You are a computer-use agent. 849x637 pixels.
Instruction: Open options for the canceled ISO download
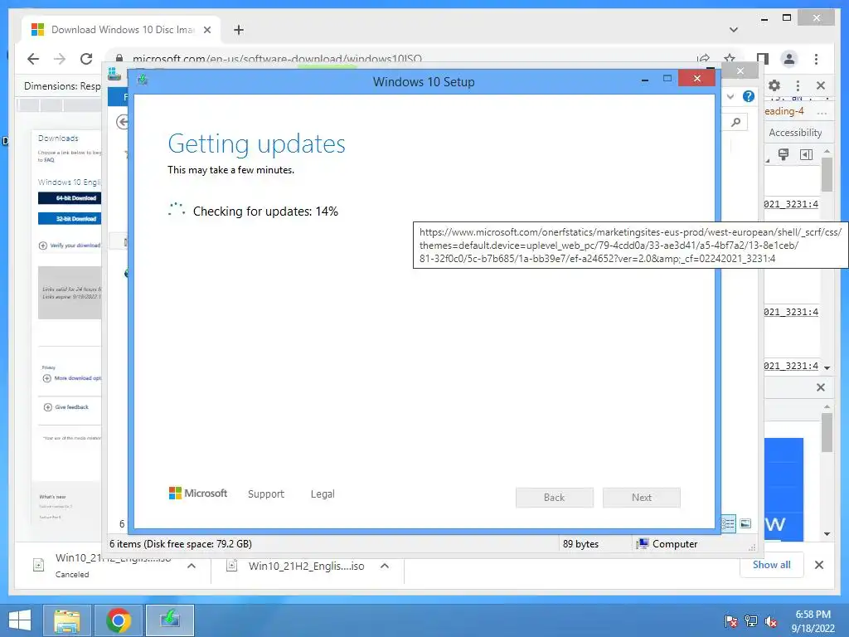pyautogui.click(x=192, y=566)
